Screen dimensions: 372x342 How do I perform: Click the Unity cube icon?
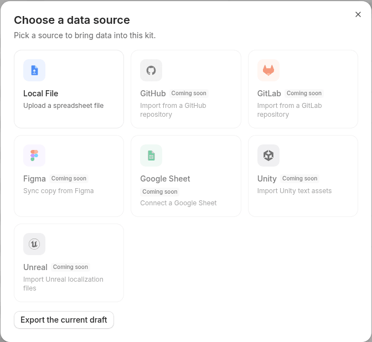(x=268, y=156)
